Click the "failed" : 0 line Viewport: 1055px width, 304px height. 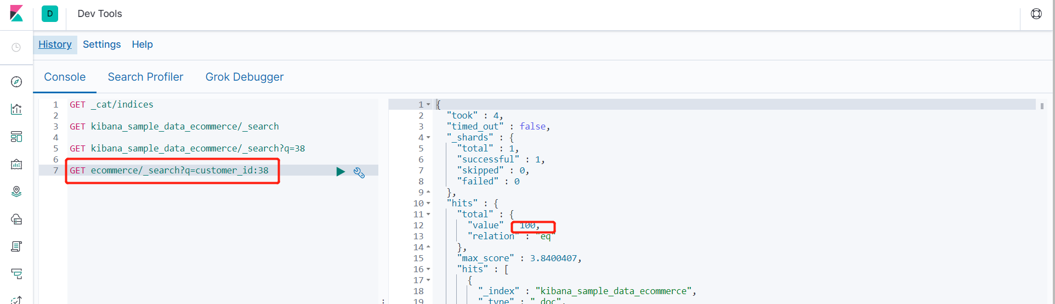tap(488, 181)
